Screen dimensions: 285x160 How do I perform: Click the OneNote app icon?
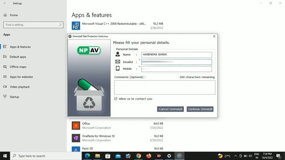click(x=76, y=138)
